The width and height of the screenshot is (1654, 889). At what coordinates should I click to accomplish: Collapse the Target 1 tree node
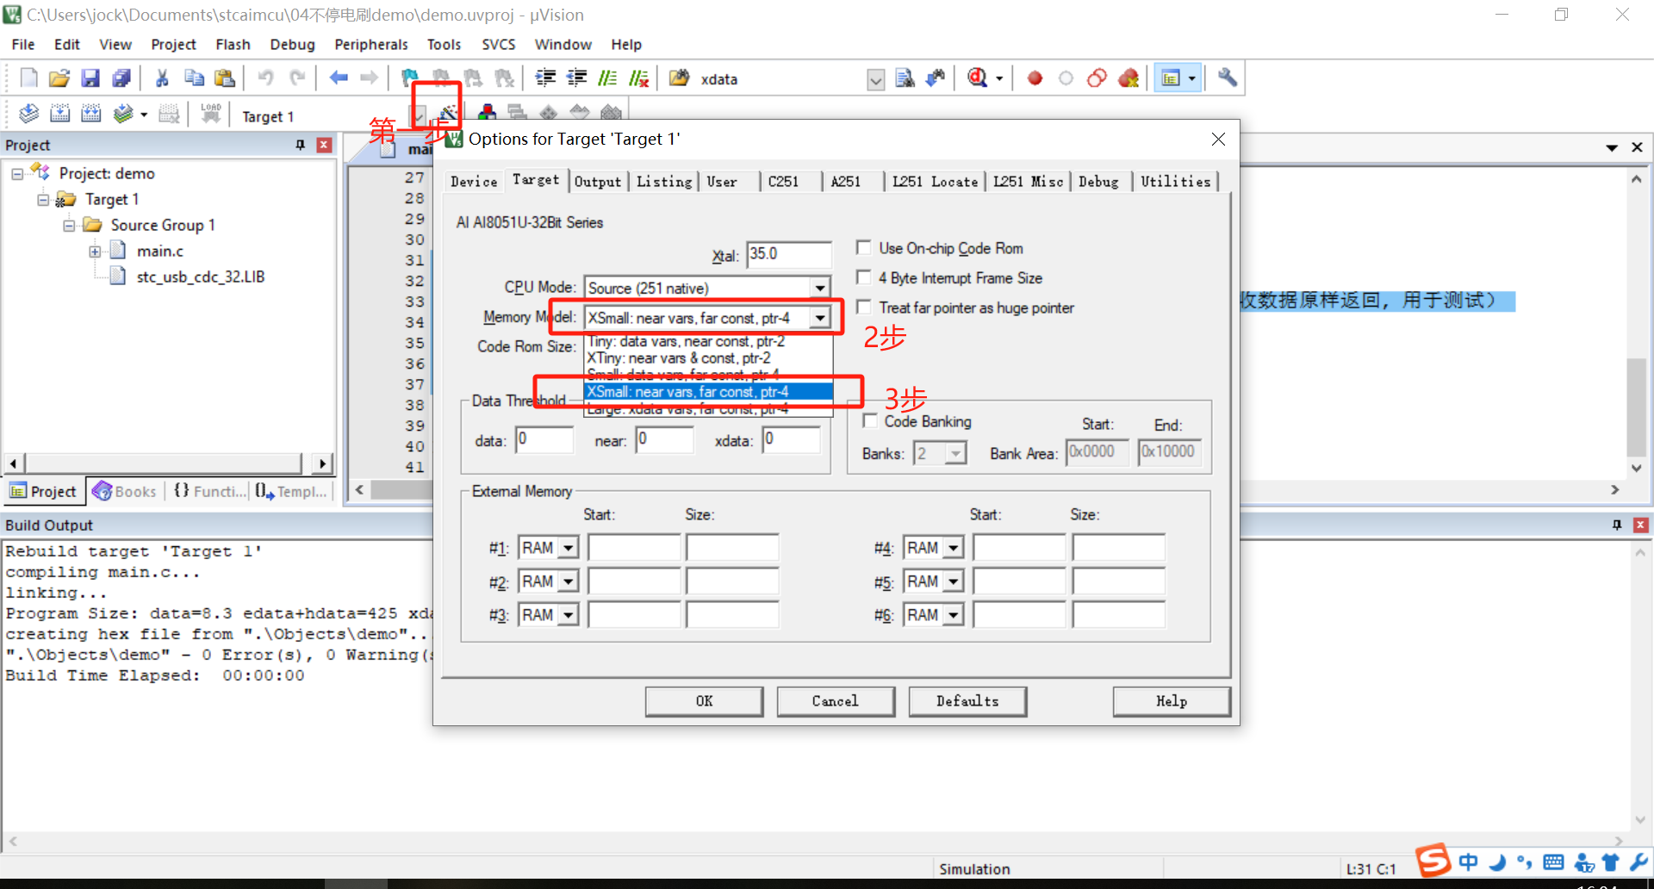tap(43, 200)
